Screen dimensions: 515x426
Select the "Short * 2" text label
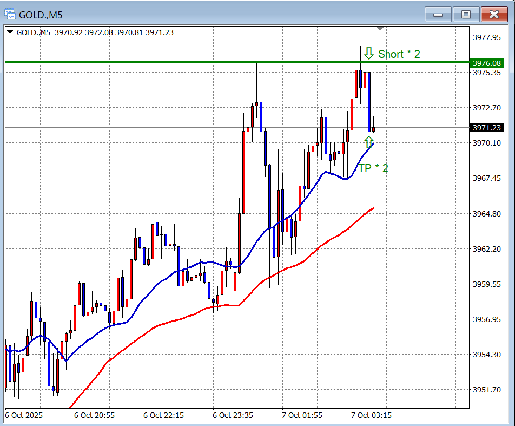399,54
